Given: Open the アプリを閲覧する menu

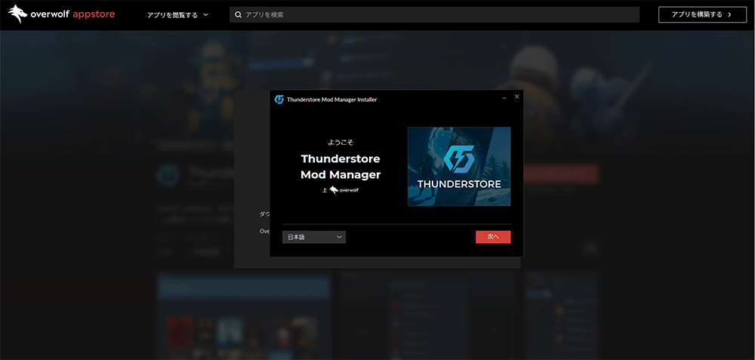Looking at the screenshot, I should click(171, 14).
